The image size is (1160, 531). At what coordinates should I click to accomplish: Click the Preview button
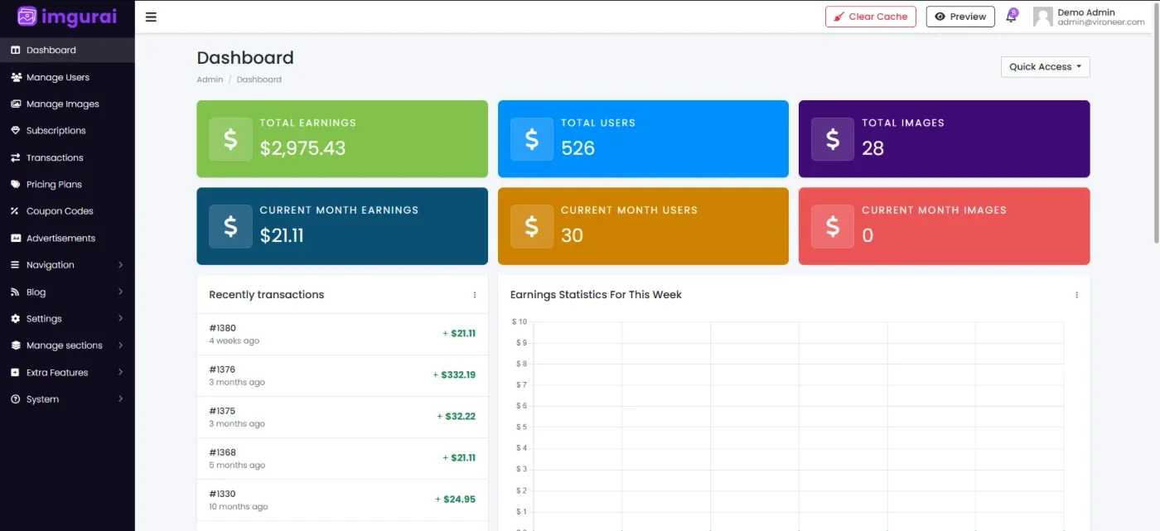960,17
